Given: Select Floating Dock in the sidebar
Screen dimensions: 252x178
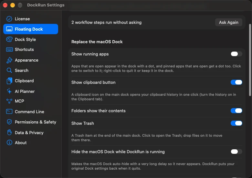Looking at the screenshot, I should pyautogui.click(x=31, y=29).
